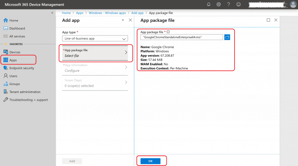Close the App package file blade
The height and width of the screenshot is (166, 298).
pos(276,20)
